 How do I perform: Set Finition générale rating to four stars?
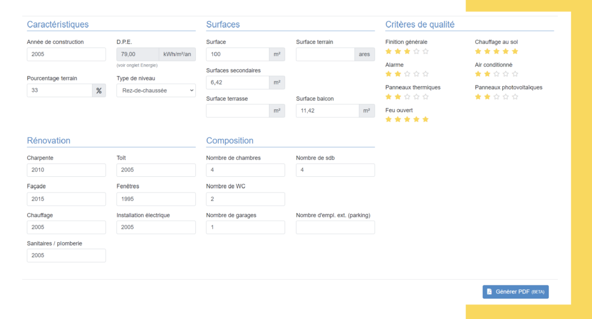tap(416, 51)
